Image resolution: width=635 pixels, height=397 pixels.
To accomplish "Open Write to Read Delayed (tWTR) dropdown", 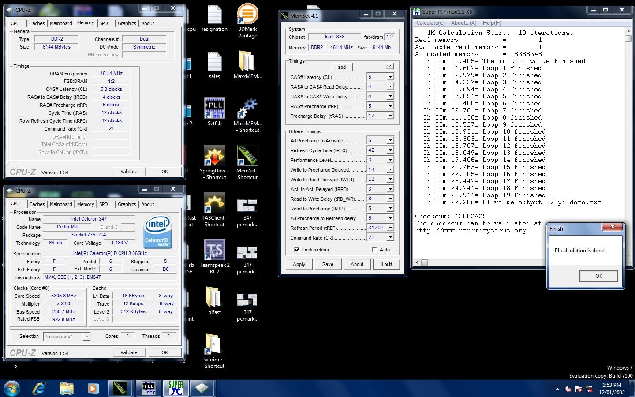I will coord(390,179).
